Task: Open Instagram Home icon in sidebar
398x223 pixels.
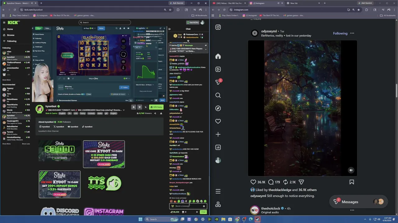Action: 218,56
